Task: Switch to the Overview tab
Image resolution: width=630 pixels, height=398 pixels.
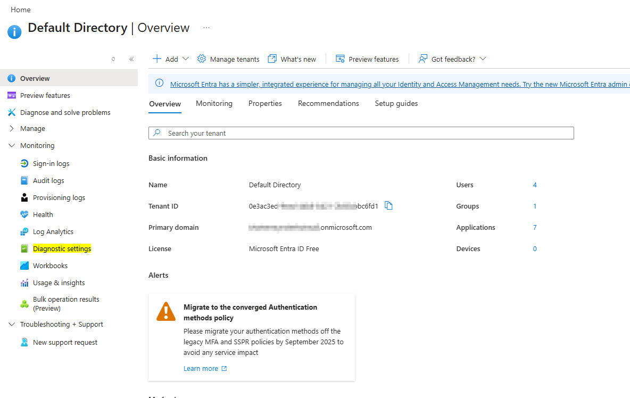Action: point(165,104)
